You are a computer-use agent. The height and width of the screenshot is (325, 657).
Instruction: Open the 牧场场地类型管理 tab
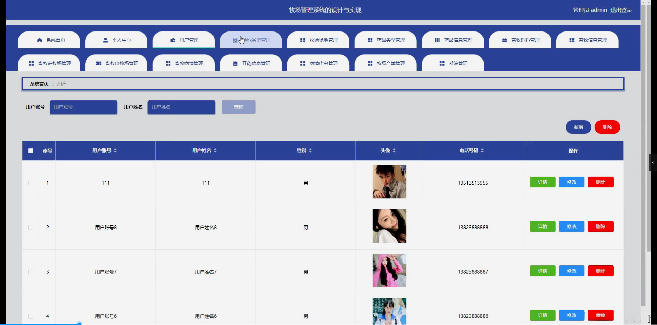pos(251,40)
